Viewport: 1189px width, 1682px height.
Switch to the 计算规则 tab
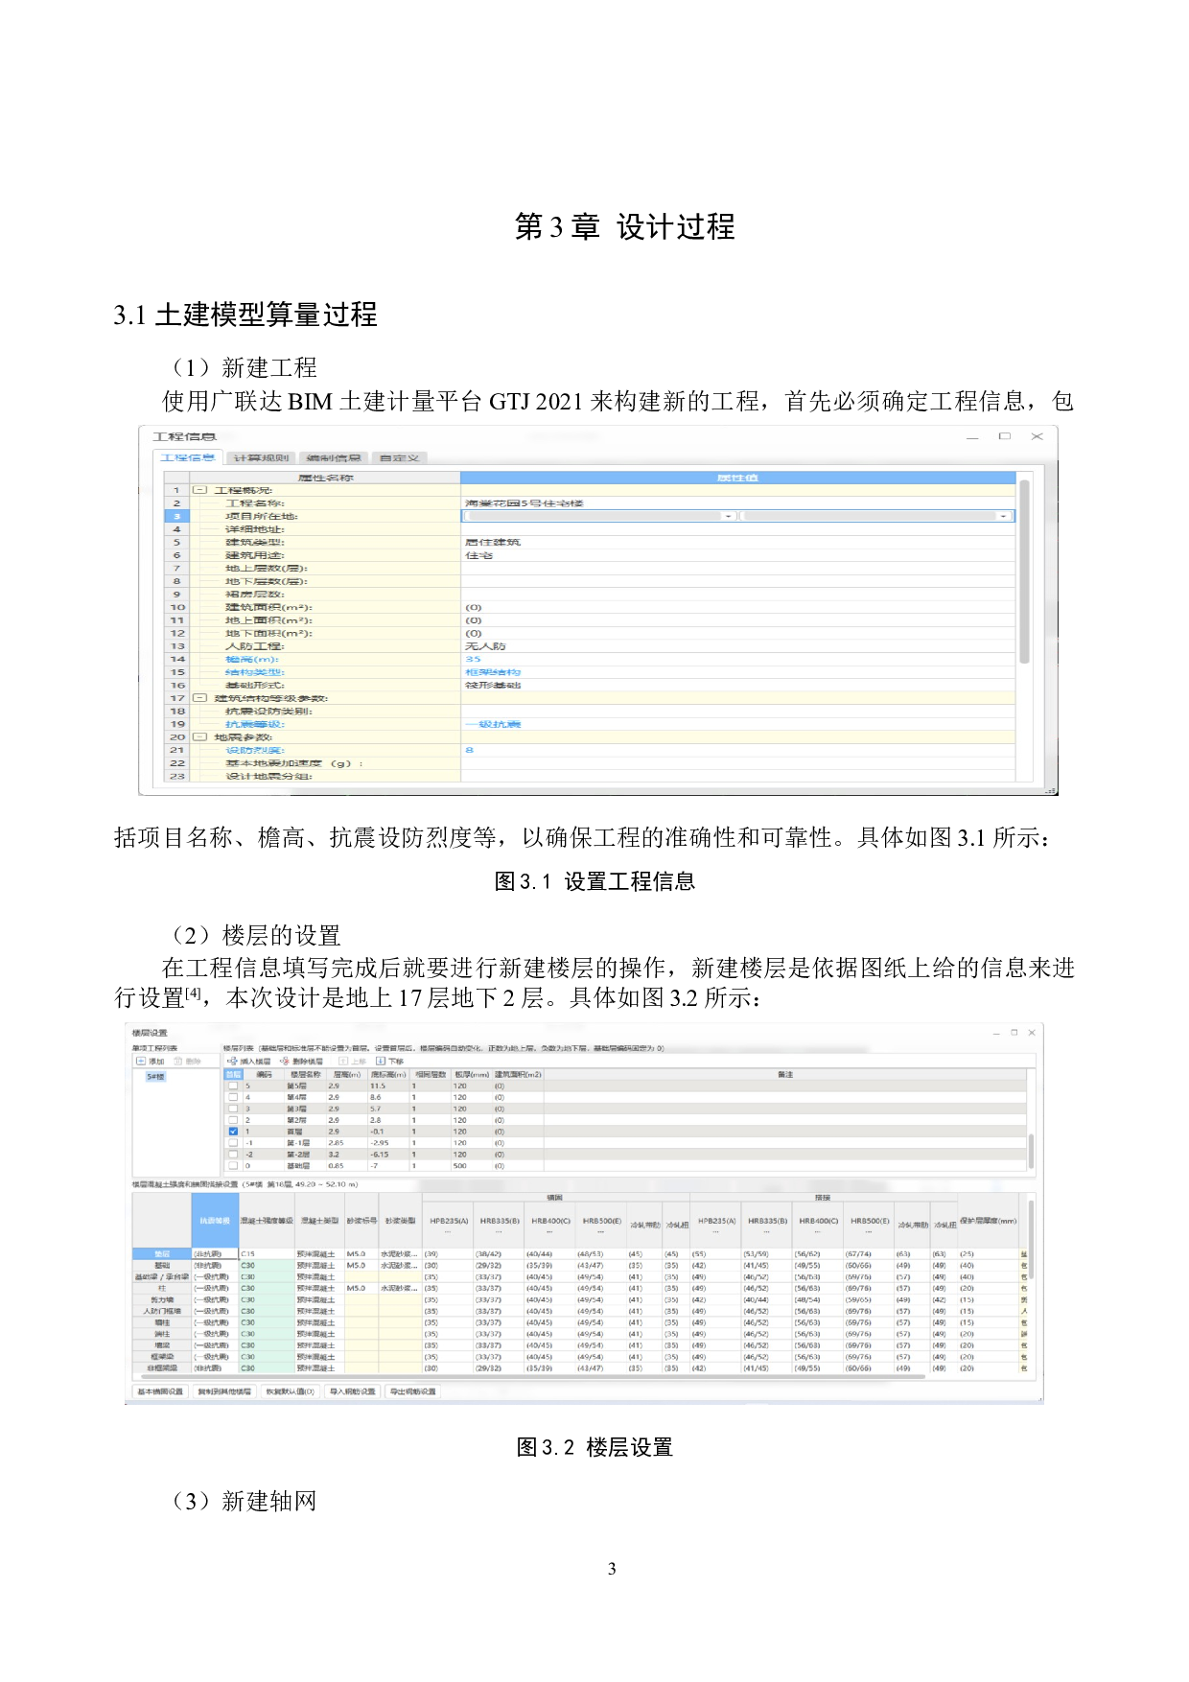point(261,458)
